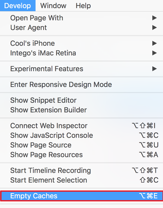Open the Develop menu in menu bar
Viewport: 163px width, 208px height.
click(18, 6)
